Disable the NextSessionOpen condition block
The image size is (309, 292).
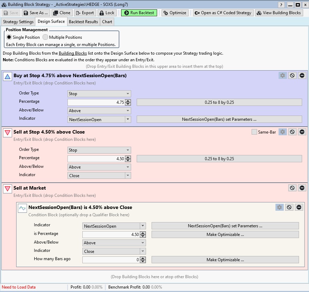(289, 207)
